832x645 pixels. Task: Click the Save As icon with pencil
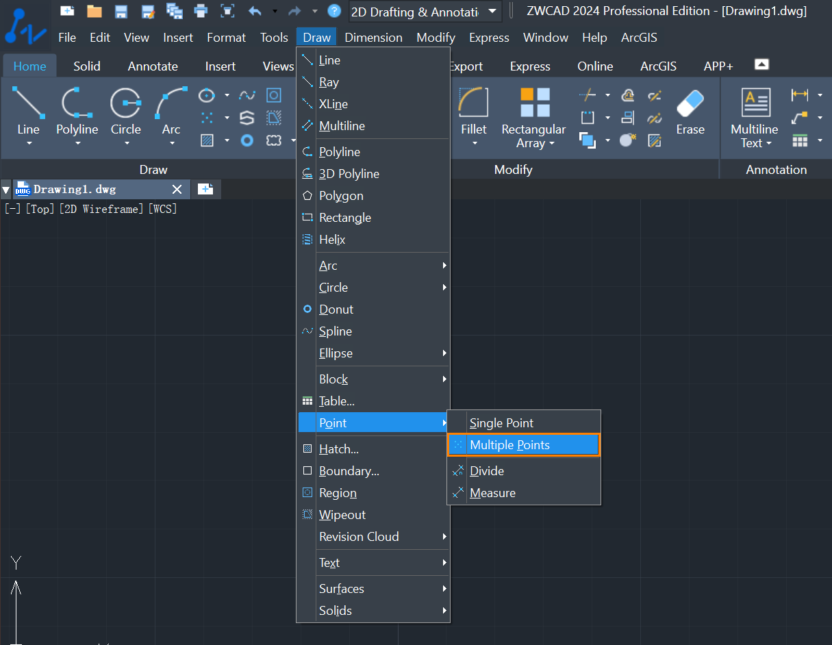(x=148, y=11)
